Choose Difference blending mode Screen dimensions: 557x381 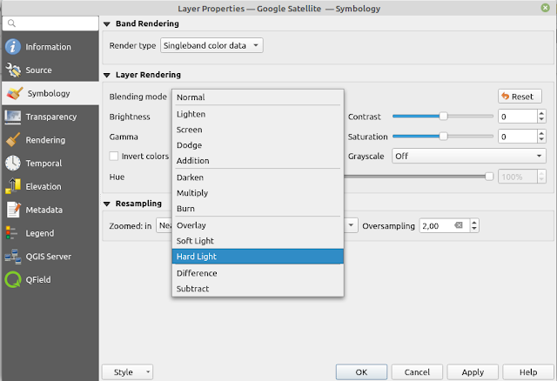(258, 273)
